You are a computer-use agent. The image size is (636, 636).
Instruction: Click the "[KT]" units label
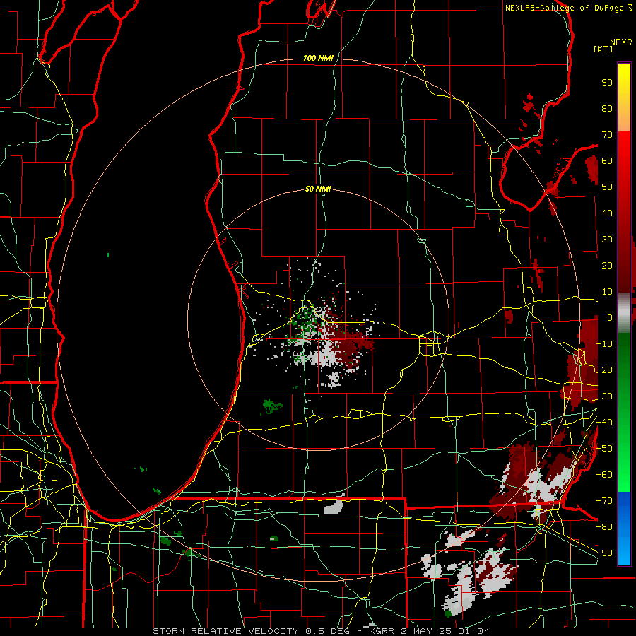(603, 49)
